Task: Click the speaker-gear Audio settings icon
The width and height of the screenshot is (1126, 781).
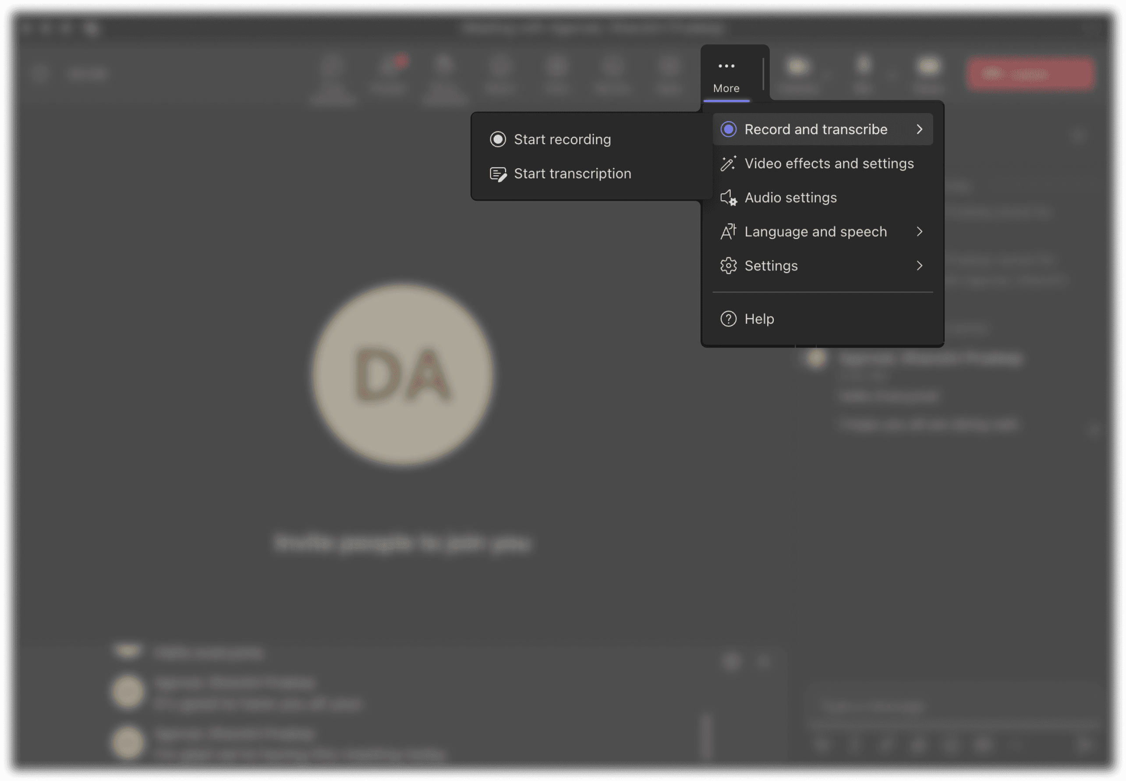Action: click(728, 198)
